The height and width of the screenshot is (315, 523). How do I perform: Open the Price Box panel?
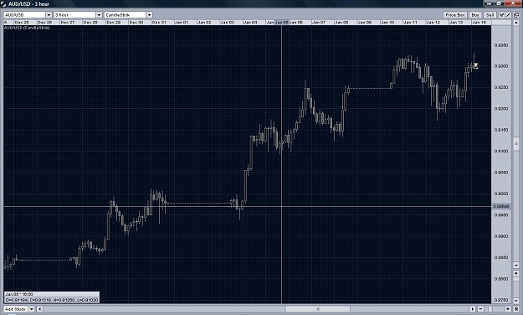pyautogui.click(x=455, y=15)
